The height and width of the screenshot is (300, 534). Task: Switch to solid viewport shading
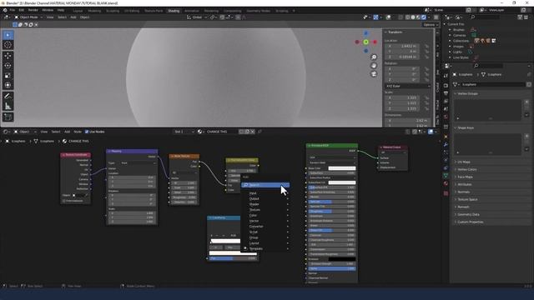pyautogui.click(x=413, y=17)
